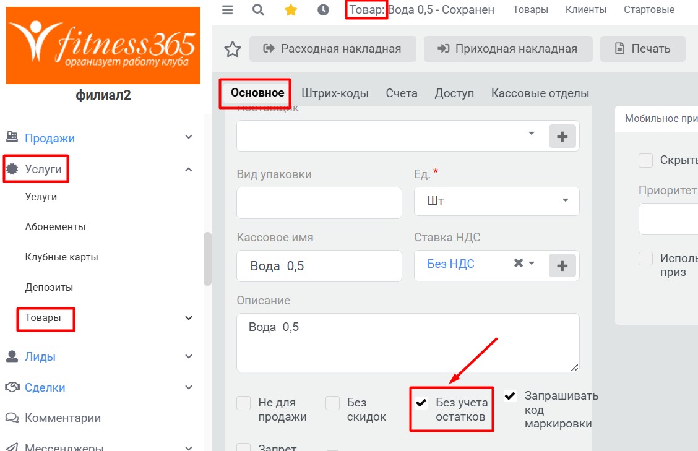Viewport: 698px width, 451px height.
Task: Expand the Продажи menu chevron
Action: pyautogui.click(x=189, y=137)
